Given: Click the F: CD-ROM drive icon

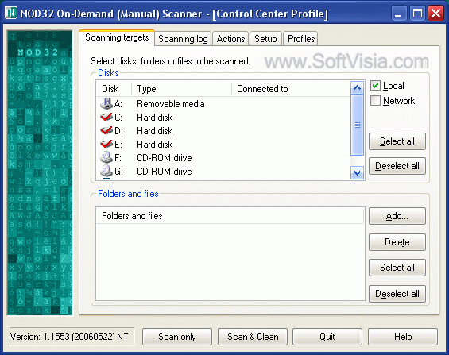Looking at the screenshot, I should tap(106, 157).
